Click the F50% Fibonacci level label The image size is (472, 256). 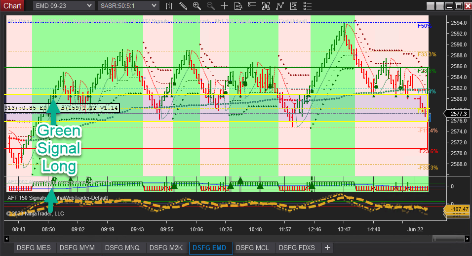click(x=424, y=26)
